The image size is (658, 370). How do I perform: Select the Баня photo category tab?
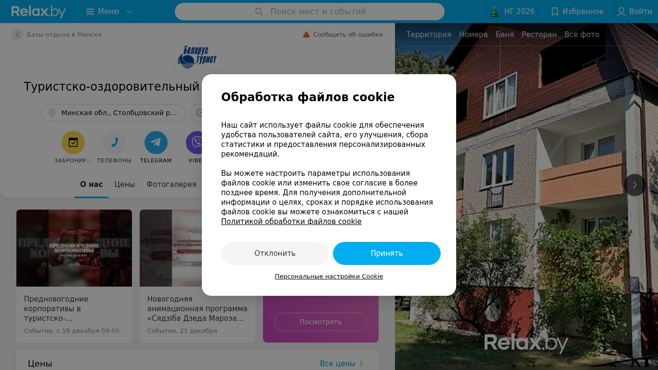(505, 35)
